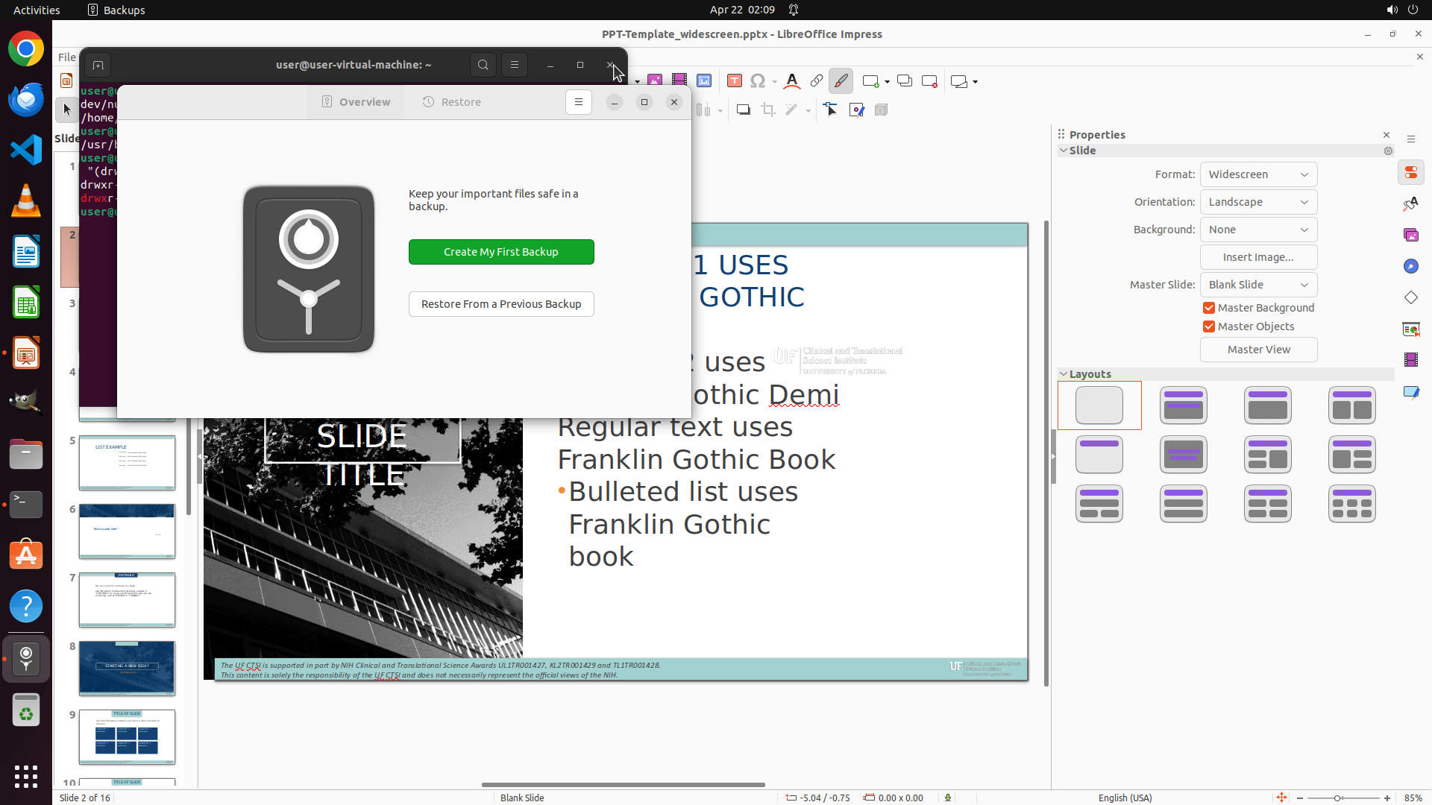Switch to the Restore tab in Backups
The image size is (1432, 805).
click(451, 102)
